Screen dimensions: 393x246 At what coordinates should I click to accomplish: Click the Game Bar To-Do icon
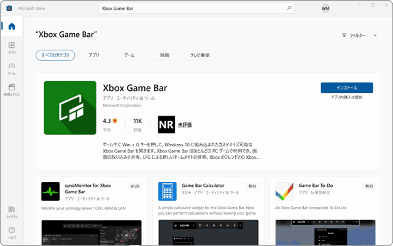click(284, 191)
